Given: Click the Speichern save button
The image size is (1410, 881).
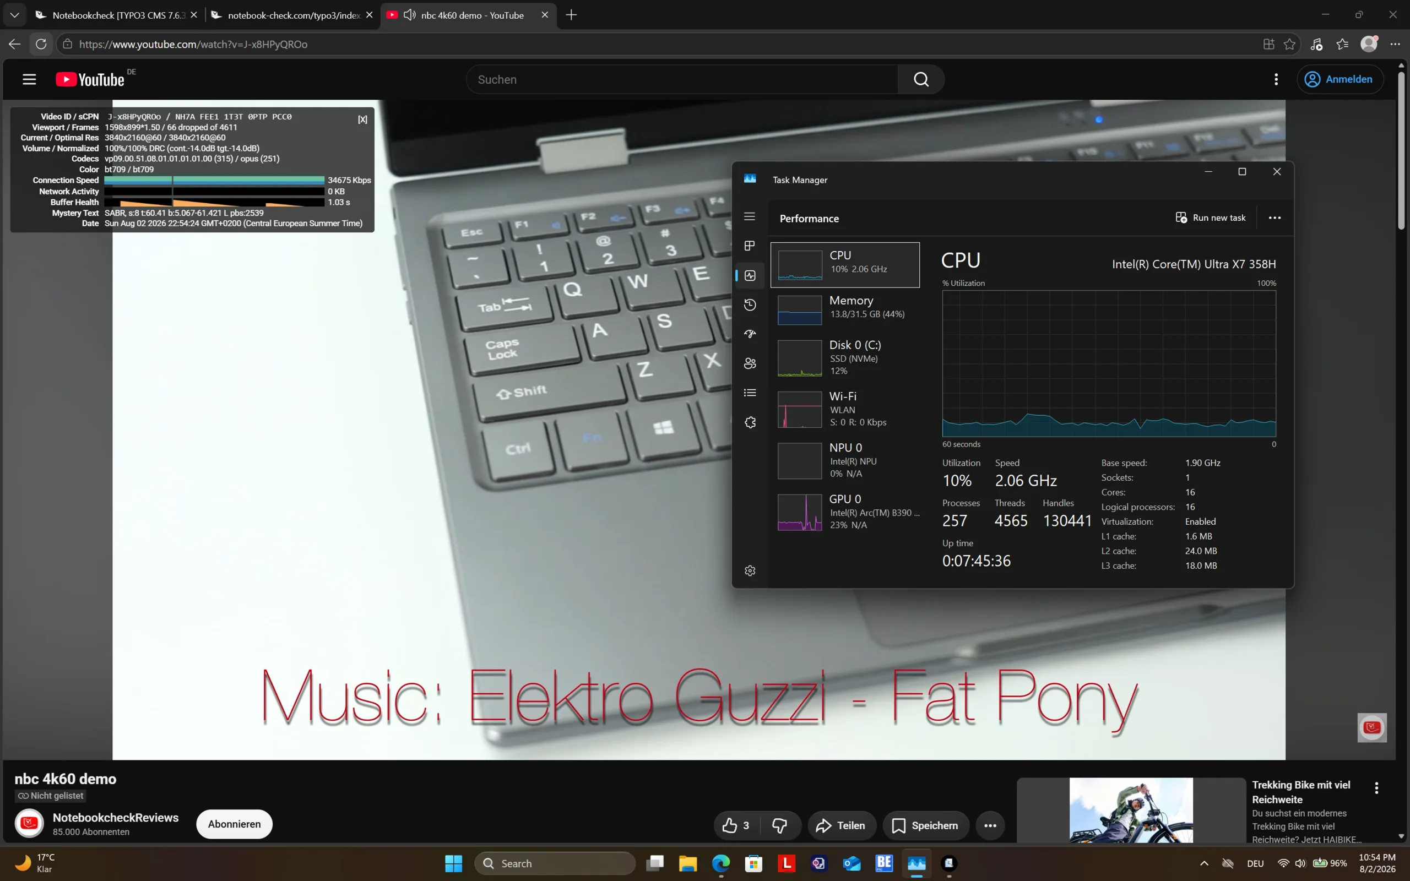Looking at the screenshot, I should coord(925,825).
